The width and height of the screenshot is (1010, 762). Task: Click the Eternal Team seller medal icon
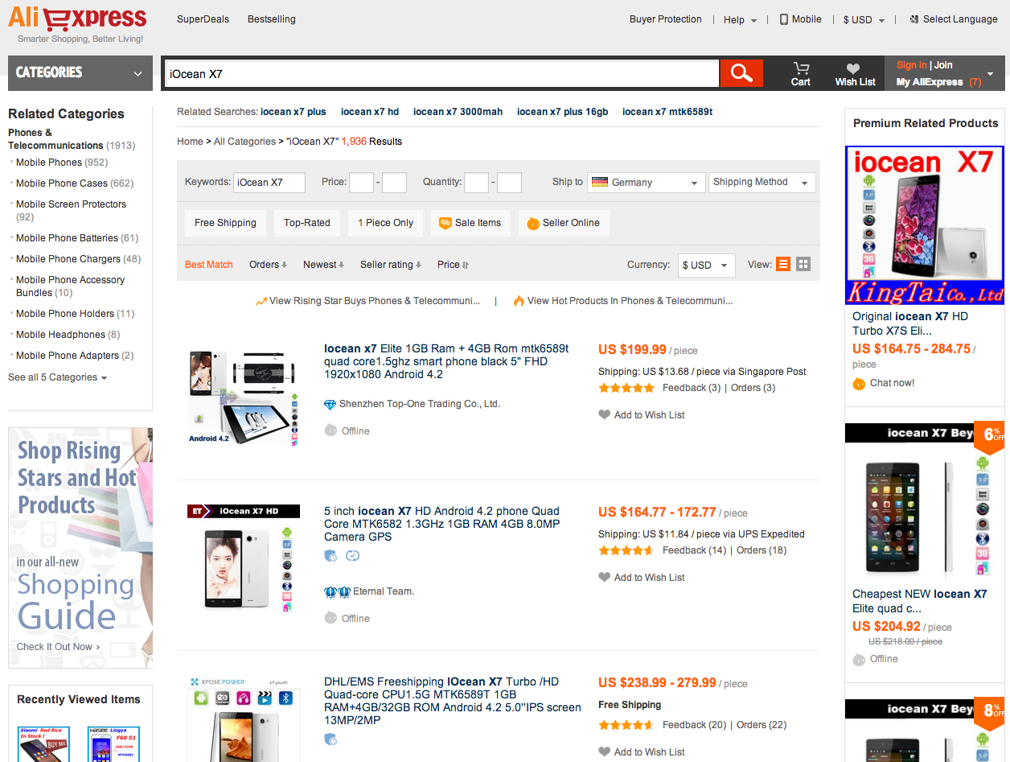point(337,591)
